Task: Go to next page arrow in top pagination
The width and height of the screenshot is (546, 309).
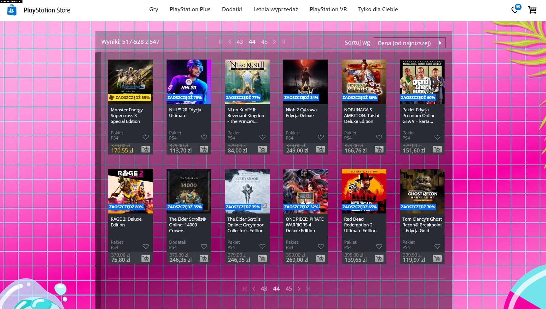Action: click(275, 42)
